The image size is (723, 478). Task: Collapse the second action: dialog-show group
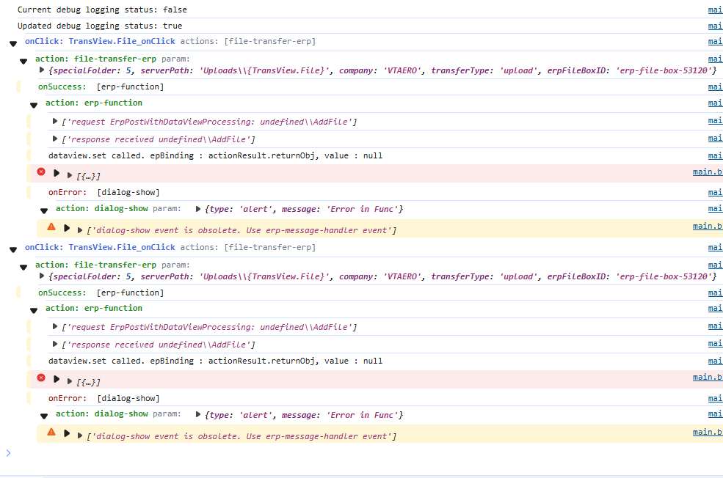(44, 416)
